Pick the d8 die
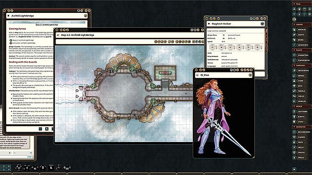Screen dimensions: 312x175 (43, 168)
